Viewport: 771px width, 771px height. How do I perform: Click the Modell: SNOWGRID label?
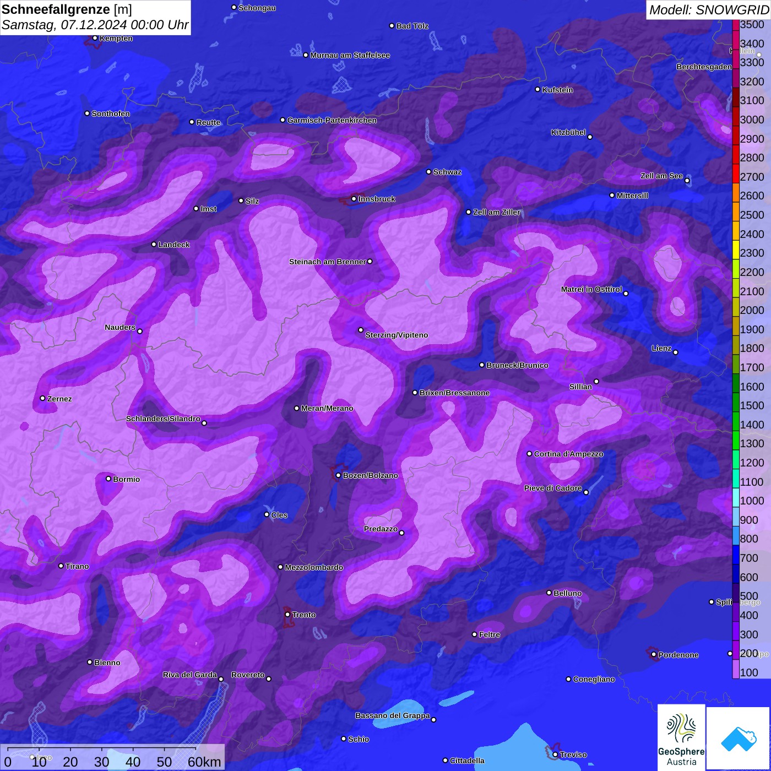point(709,9)
